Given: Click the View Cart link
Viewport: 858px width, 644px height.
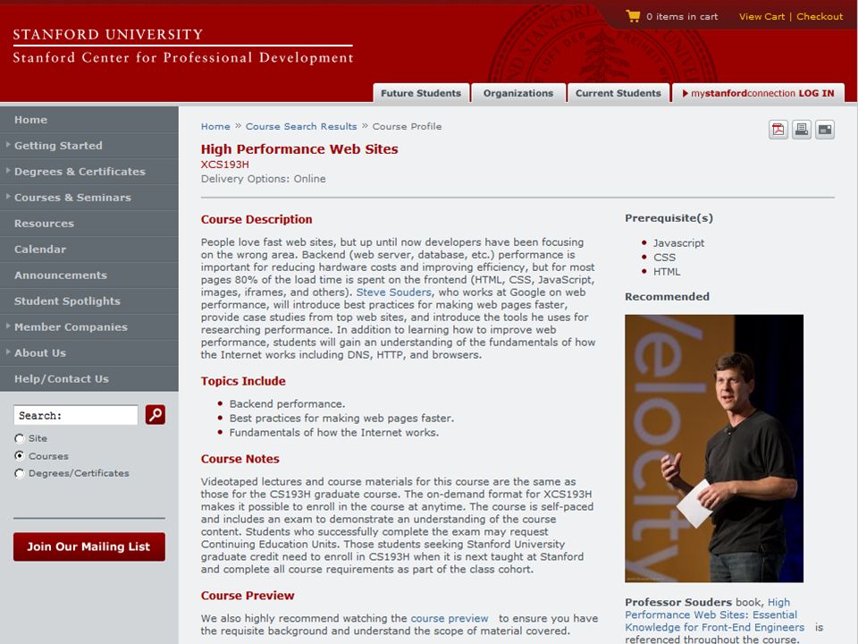Looking at the screenshot, I should pos(761,16).
